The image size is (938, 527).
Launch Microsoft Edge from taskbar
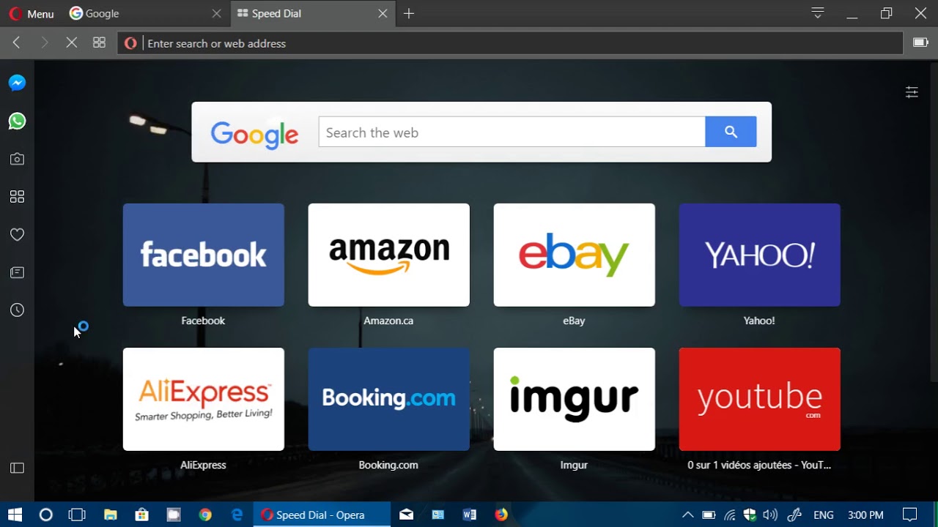237,515
